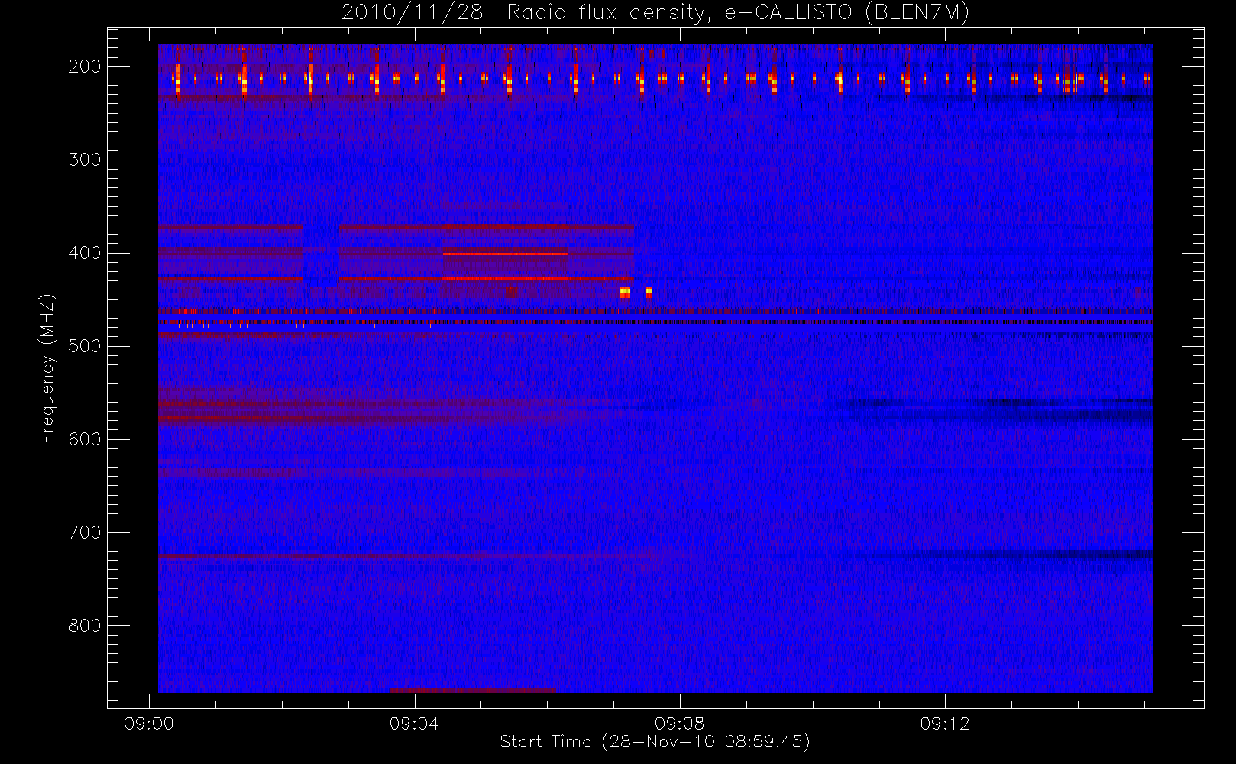The width and height of the screenshot is (1236, 764).
Task: Click the 09:00 time tick label
Action: (148, 724)
